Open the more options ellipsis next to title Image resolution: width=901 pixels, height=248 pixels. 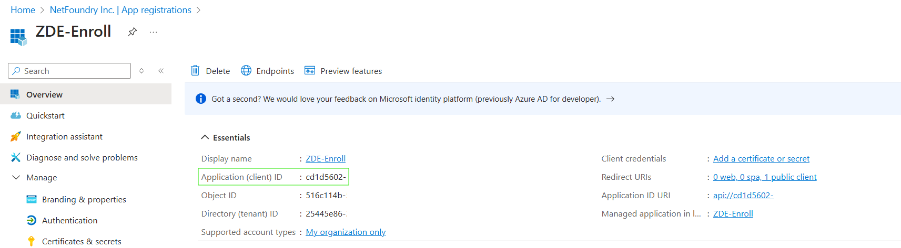[x=153, y=32]
